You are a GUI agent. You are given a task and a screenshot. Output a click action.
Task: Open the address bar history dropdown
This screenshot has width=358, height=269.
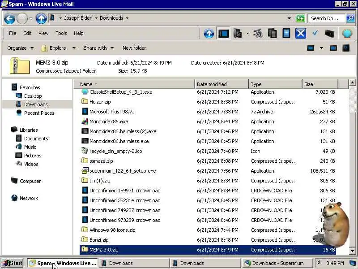tap(289, 18)
